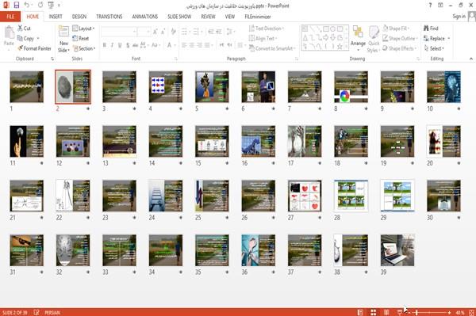Click Convert to SmartArt

[271, 48]
